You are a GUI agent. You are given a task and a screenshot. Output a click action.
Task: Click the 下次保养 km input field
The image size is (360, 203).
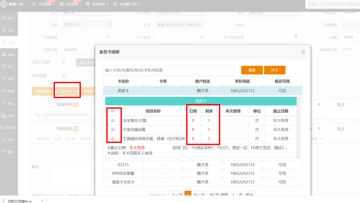click(x=177, y=37)
